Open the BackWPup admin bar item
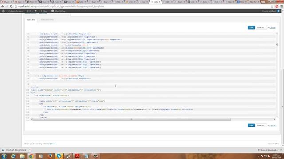The image size is (284, 159). click(x=58, y=11)
